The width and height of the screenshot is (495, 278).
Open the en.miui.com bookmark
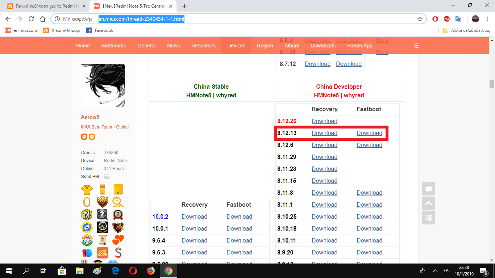pyautogui.click(x=21, y=30)
